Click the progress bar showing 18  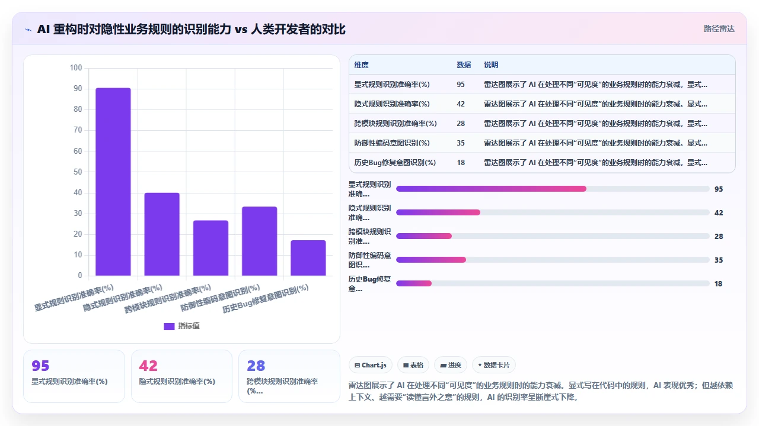[x=553, y=283]
